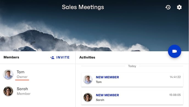
Task: Click the Members panel header
Action: (11, 57)
